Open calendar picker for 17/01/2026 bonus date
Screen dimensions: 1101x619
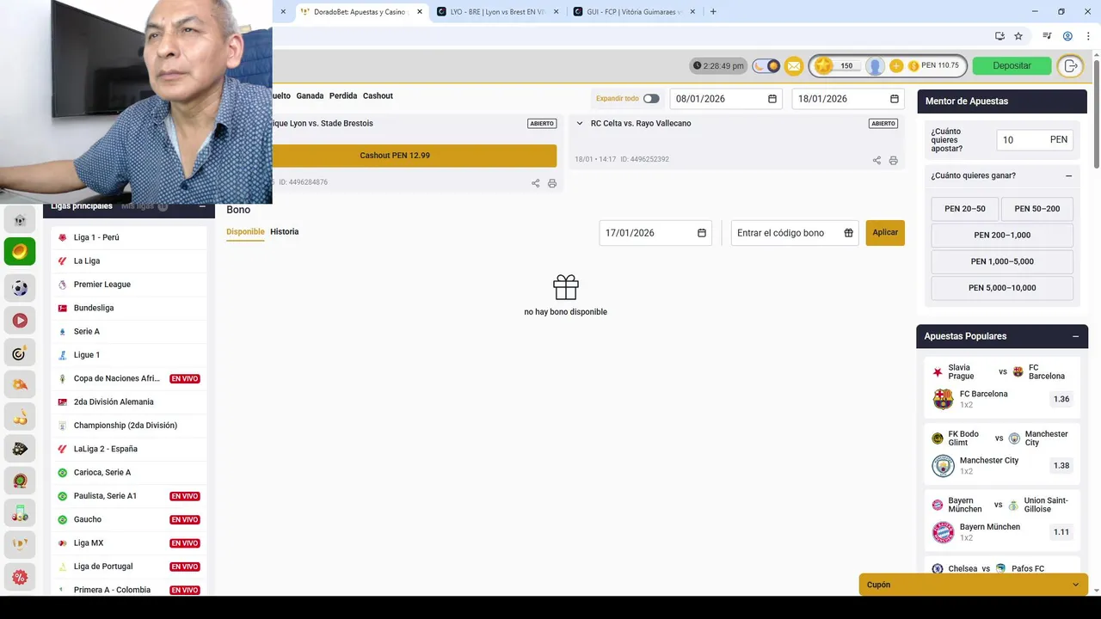tap(702, 233)
